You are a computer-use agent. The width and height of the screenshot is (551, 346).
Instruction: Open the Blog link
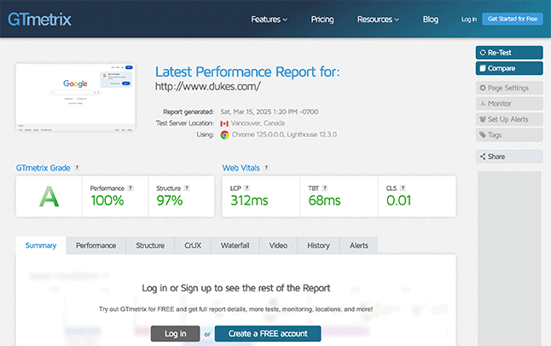click(x=431, y=20)
